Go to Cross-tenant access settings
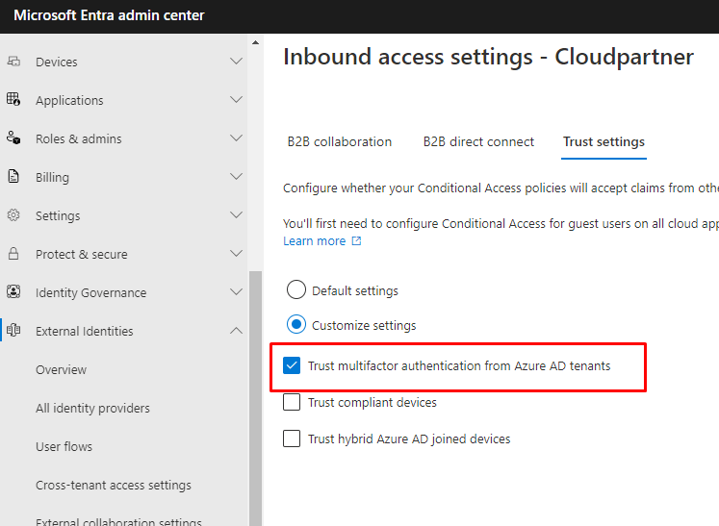 pyautogui.click(x=114, y=485)
